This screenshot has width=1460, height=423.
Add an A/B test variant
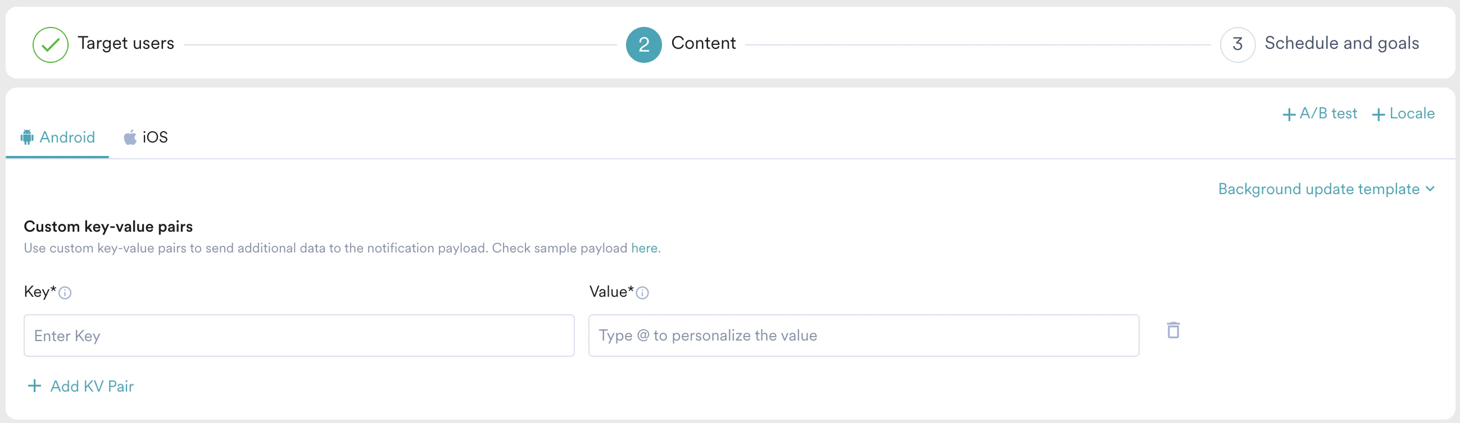(x=1320, y=114)
